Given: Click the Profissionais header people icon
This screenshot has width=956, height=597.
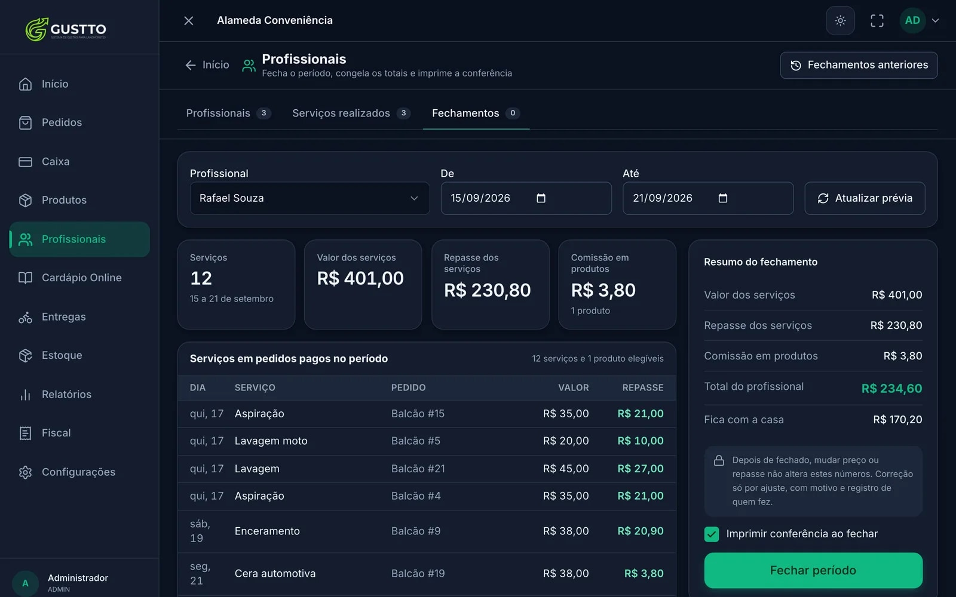Looking at the screenshot, I should point(249,65).
